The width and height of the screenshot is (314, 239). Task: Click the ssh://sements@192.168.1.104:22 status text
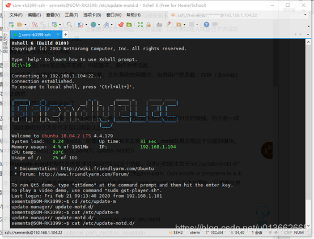pyautogui.click(x=33, y=232)
